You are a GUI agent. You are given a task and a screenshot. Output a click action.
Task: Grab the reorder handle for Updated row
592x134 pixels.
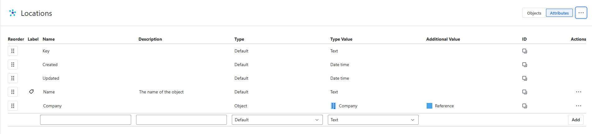(x=13, y=78)
